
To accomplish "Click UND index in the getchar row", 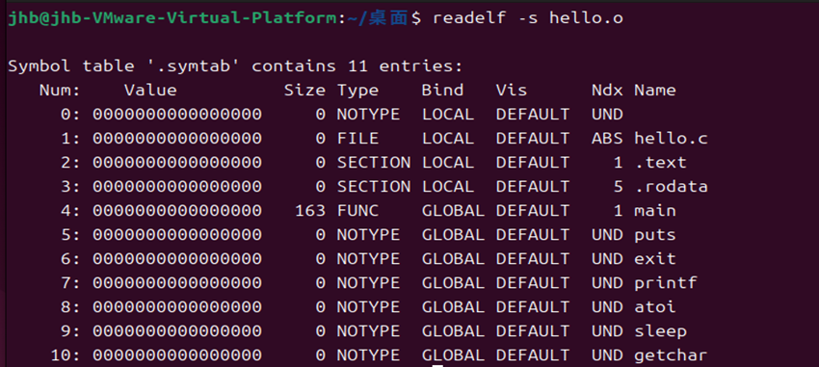I will click(607, 355).
